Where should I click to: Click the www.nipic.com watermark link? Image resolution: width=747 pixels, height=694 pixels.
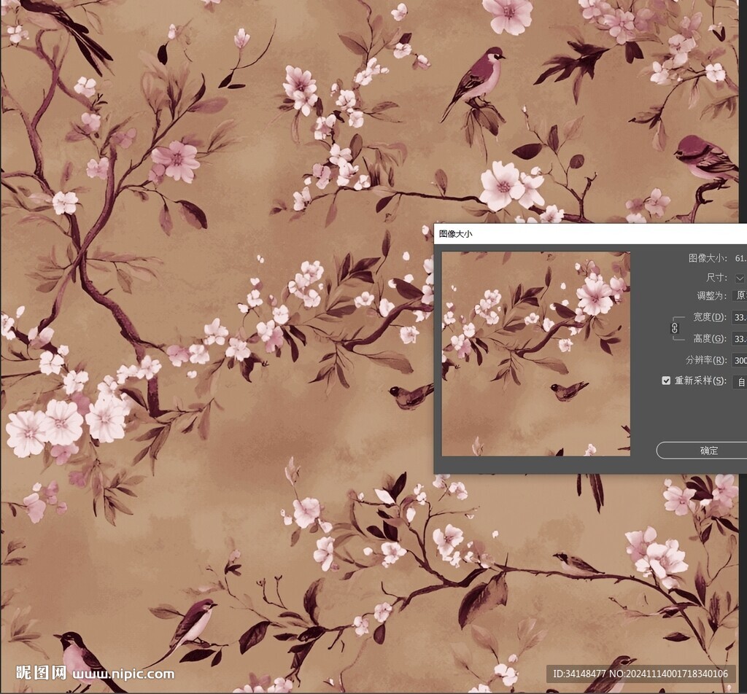click(123, 674)
